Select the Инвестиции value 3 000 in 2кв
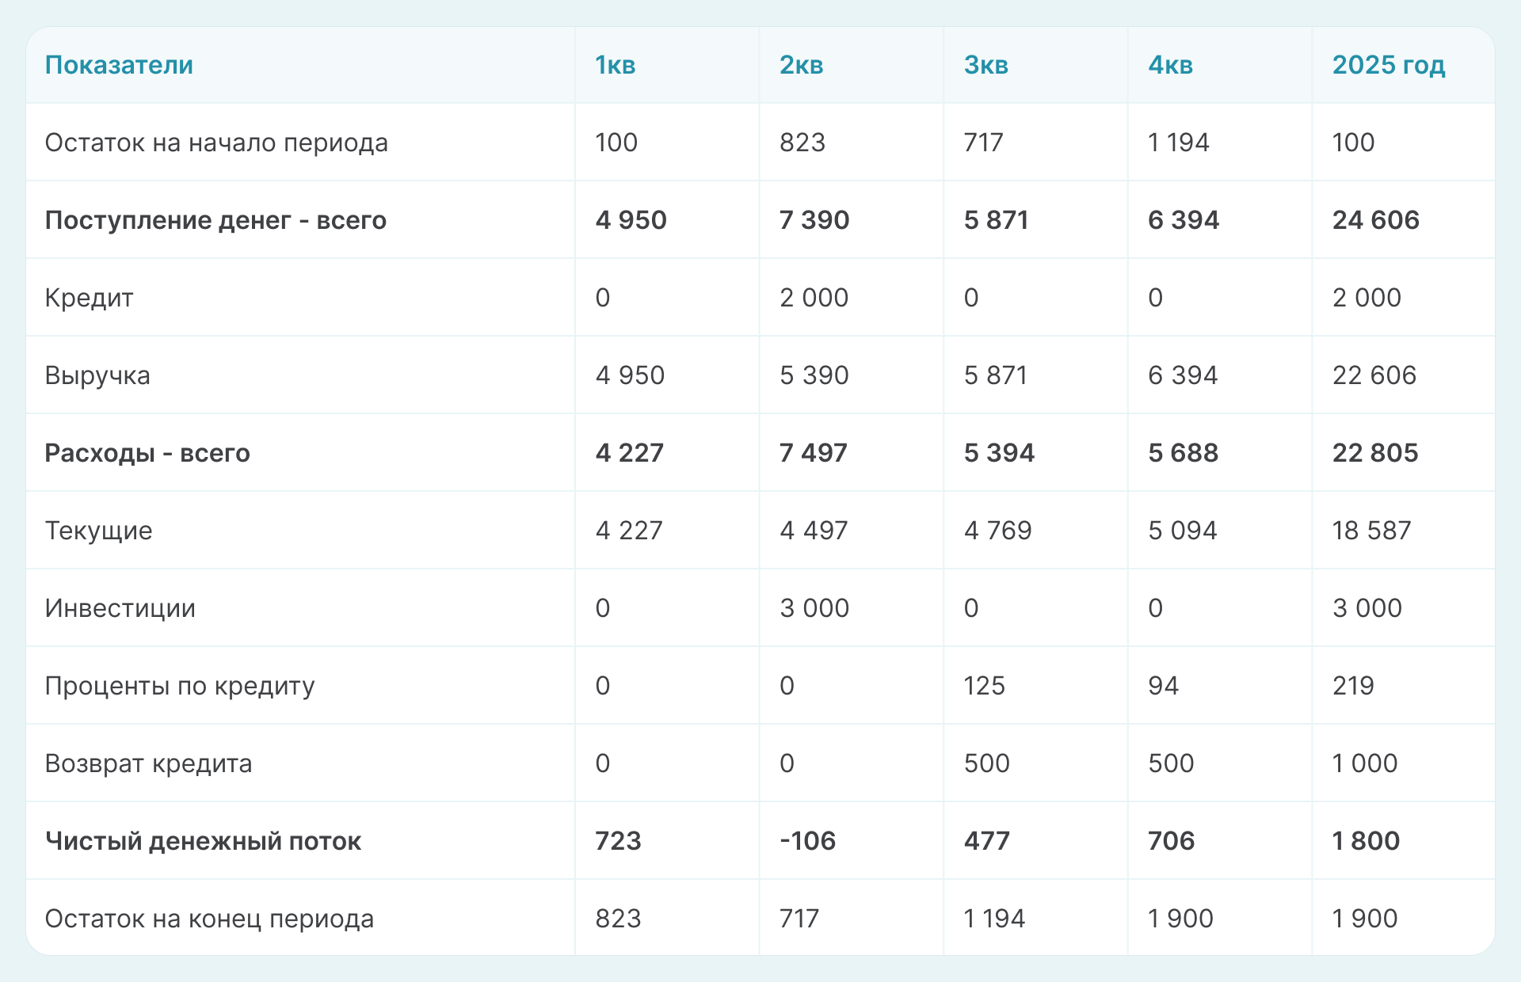This screenshot has height=982, width=1521. click(814, 608)
